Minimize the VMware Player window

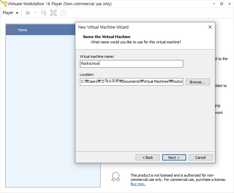click(214, 4)
